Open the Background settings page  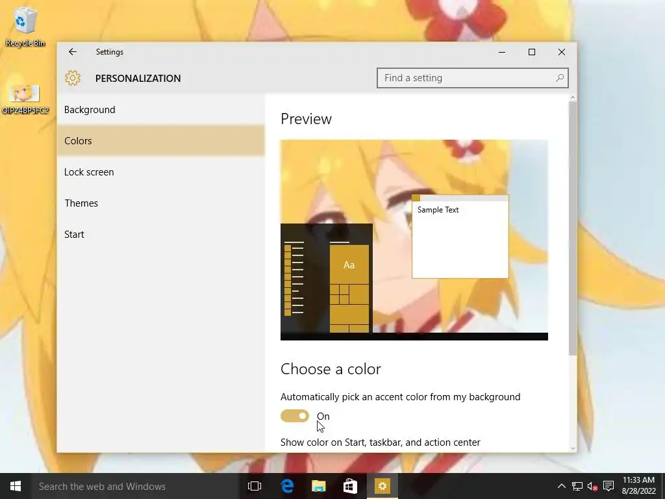coord(161,110)
